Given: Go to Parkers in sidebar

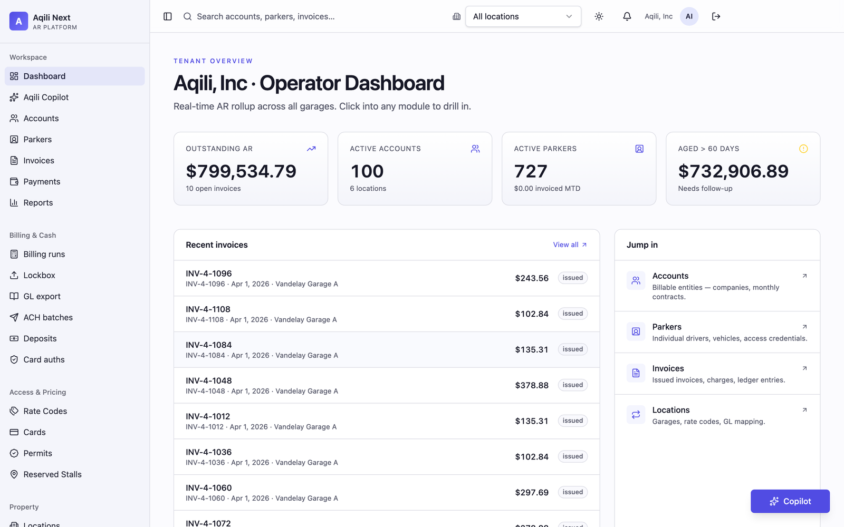Looking at the screenshot, I should coord(74,139).
